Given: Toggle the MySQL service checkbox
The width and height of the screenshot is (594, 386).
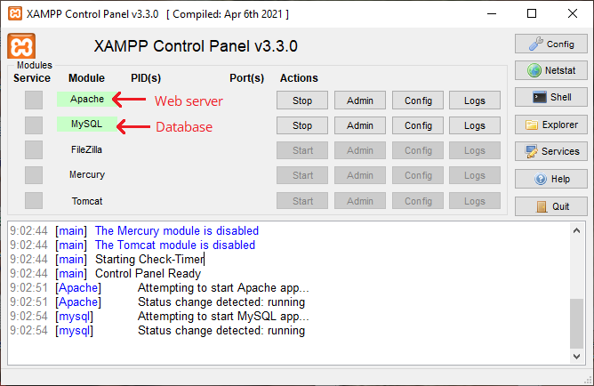Looking at the screenshot, I should pos(33,125).
